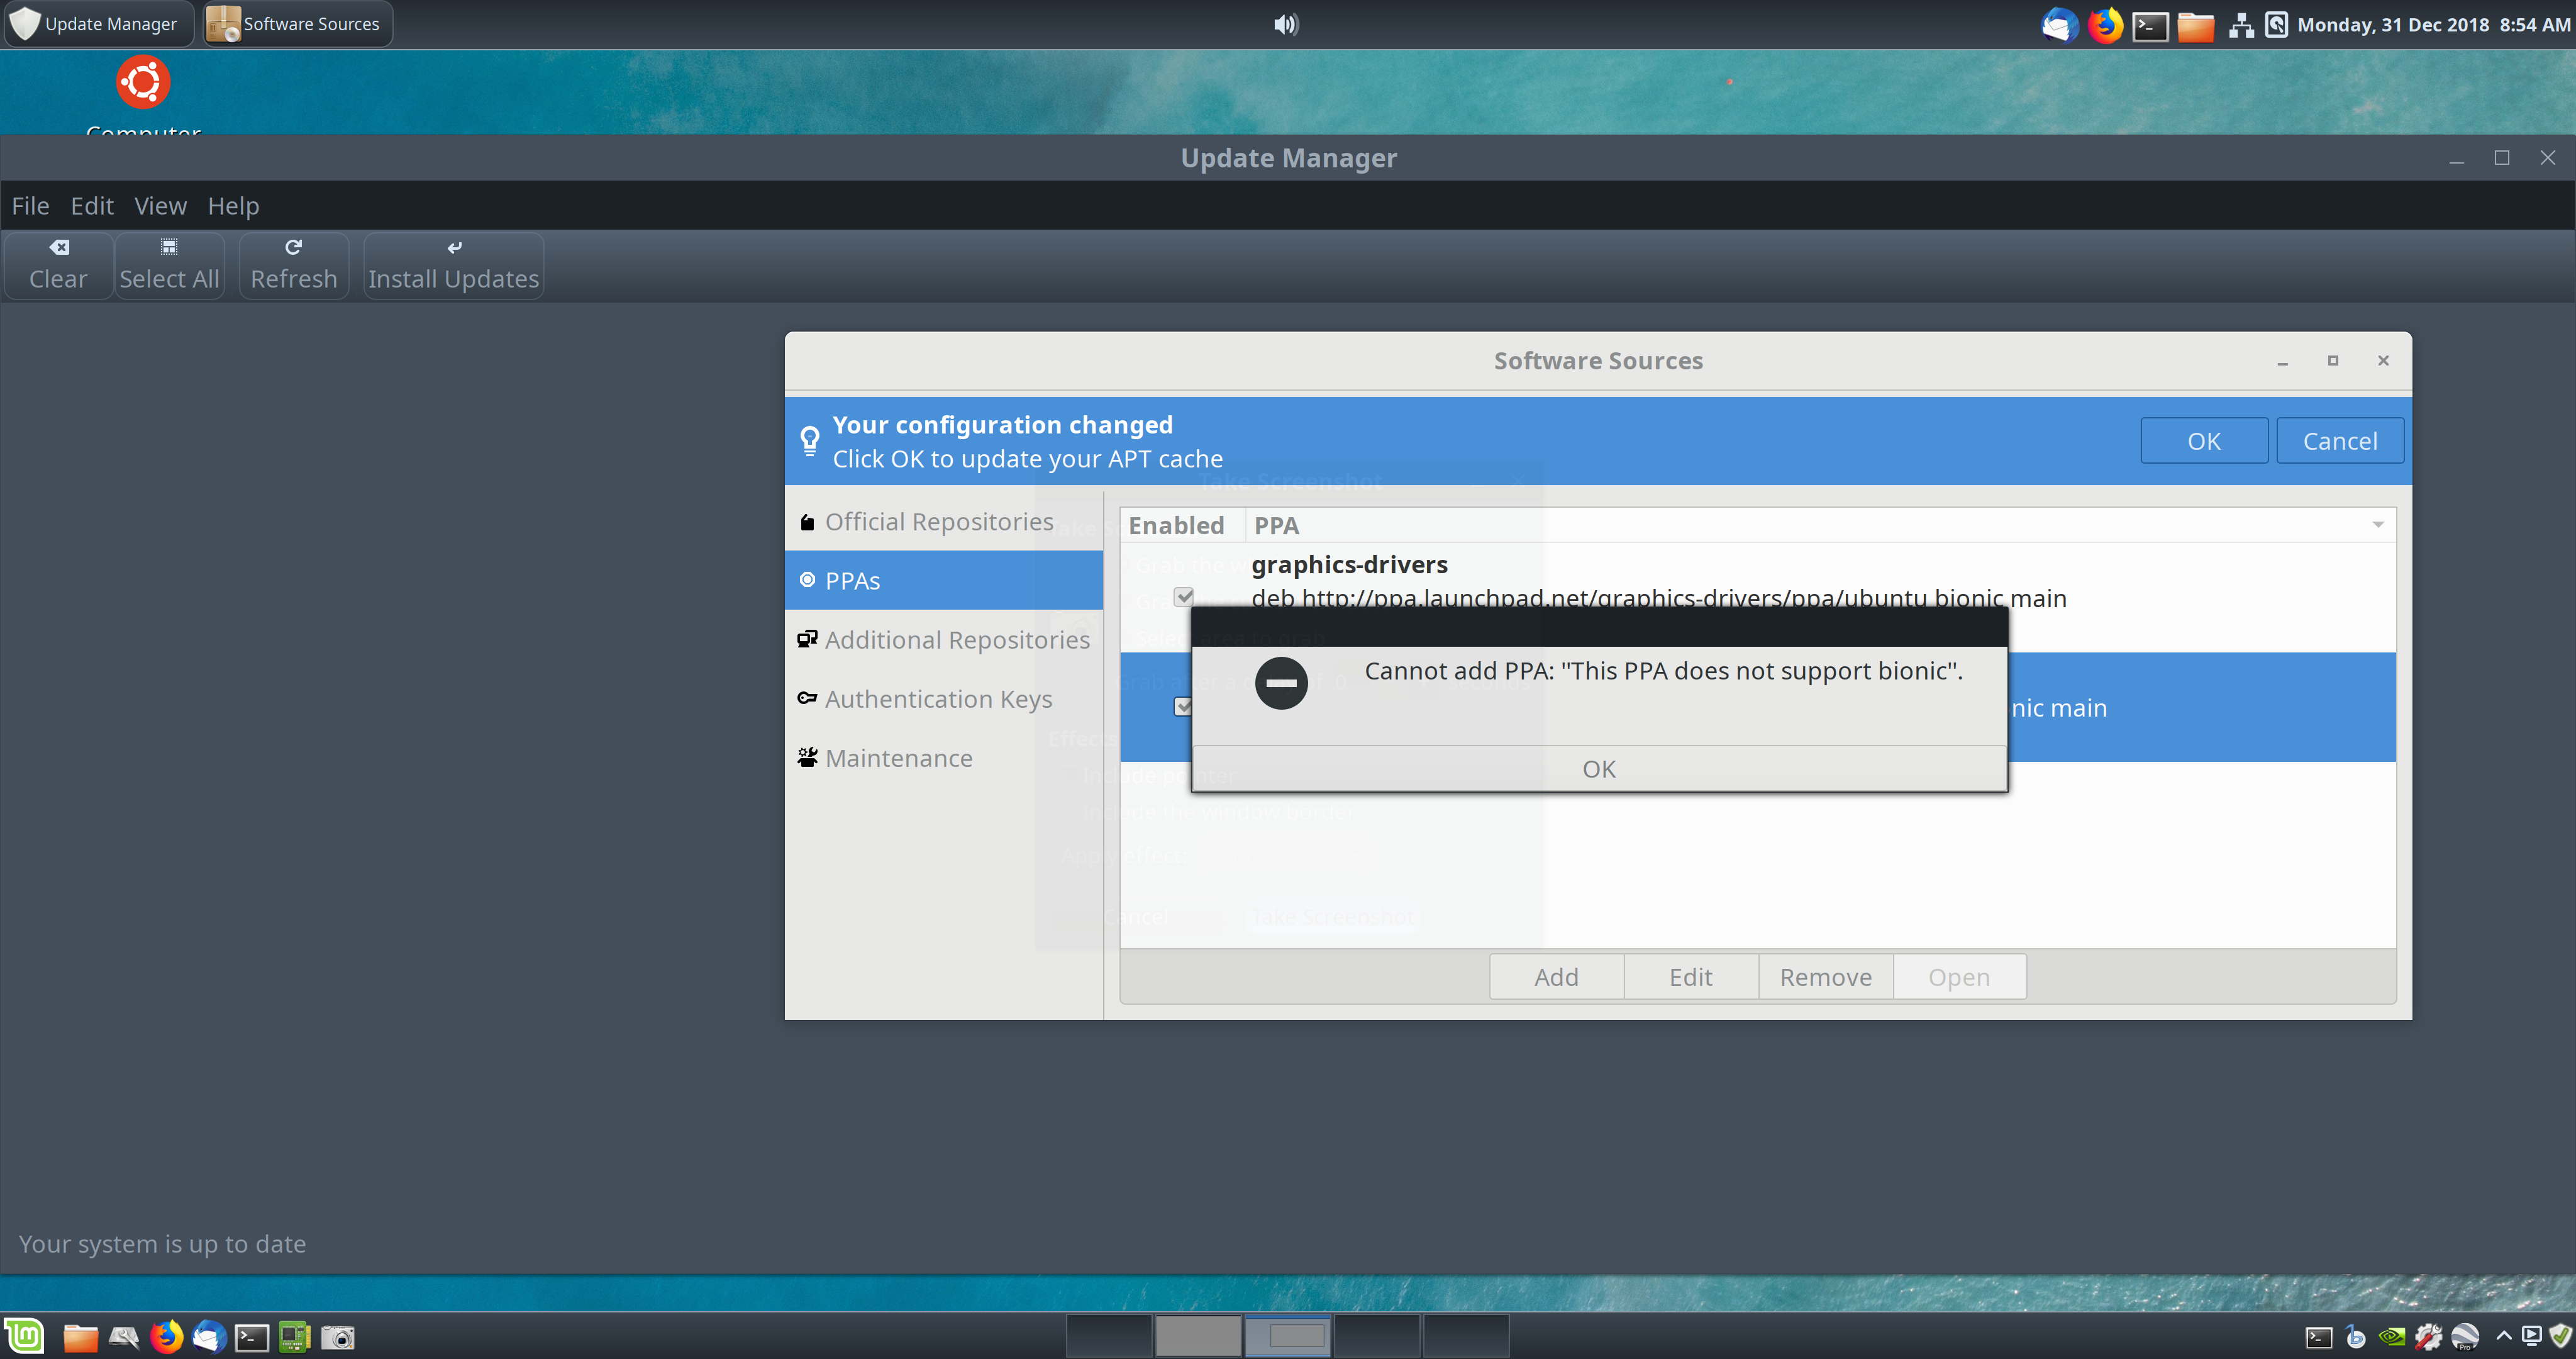Select the PPAs sidebar section
Screen dimensions: 2576x1359
tap(943, 581)
